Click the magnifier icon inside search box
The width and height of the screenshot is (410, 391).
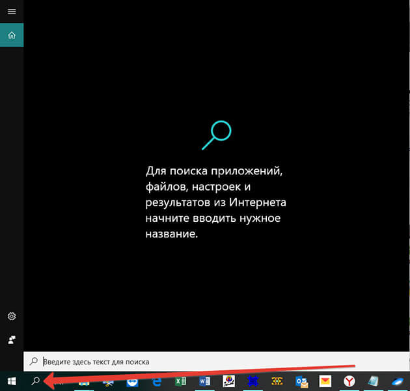[34, 362]
